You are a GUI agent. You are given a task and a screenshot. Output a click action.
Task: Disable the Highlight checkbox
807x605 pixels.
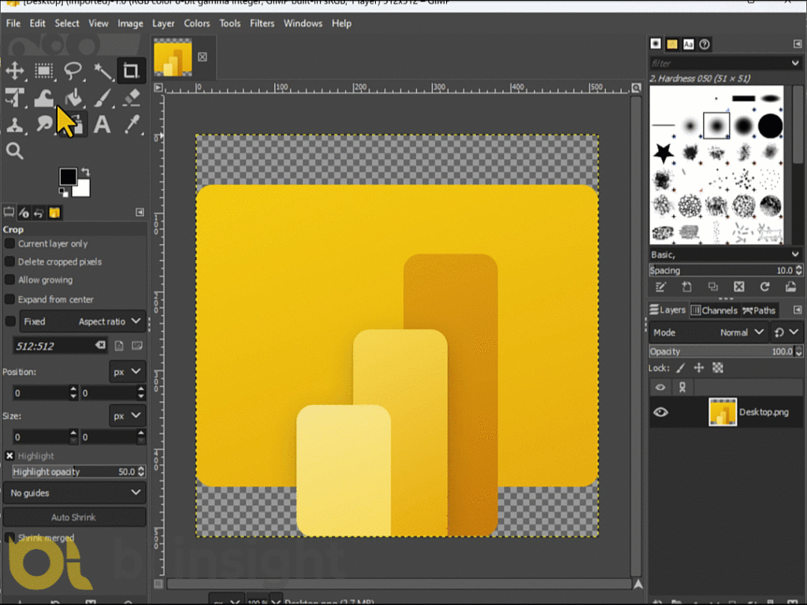coord(9,456)
